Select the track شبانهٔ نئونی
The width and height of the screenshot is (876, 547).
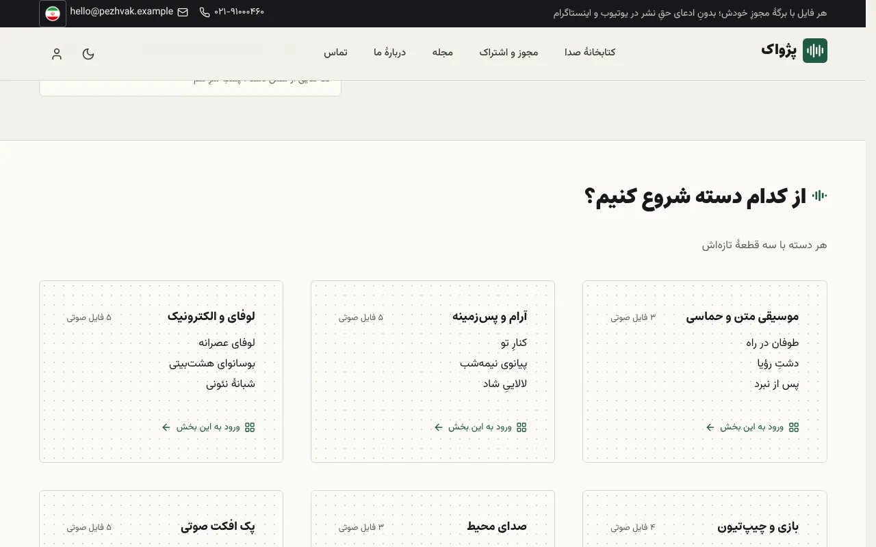coord(231,384)
